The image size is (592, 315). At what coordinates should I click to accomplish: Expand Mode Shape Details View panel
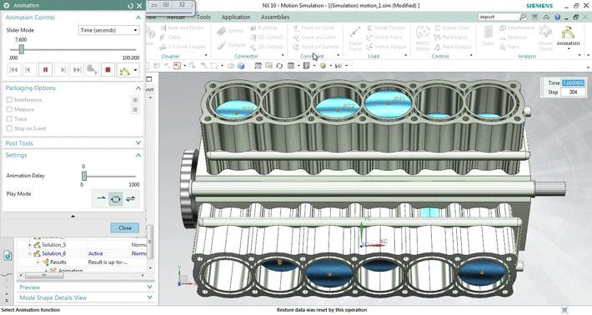tap(149, 297)
